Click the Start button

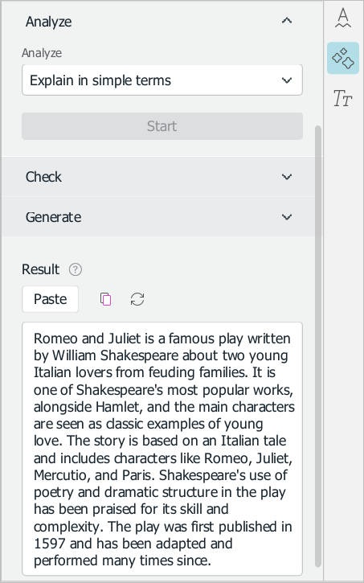point(162,126)
